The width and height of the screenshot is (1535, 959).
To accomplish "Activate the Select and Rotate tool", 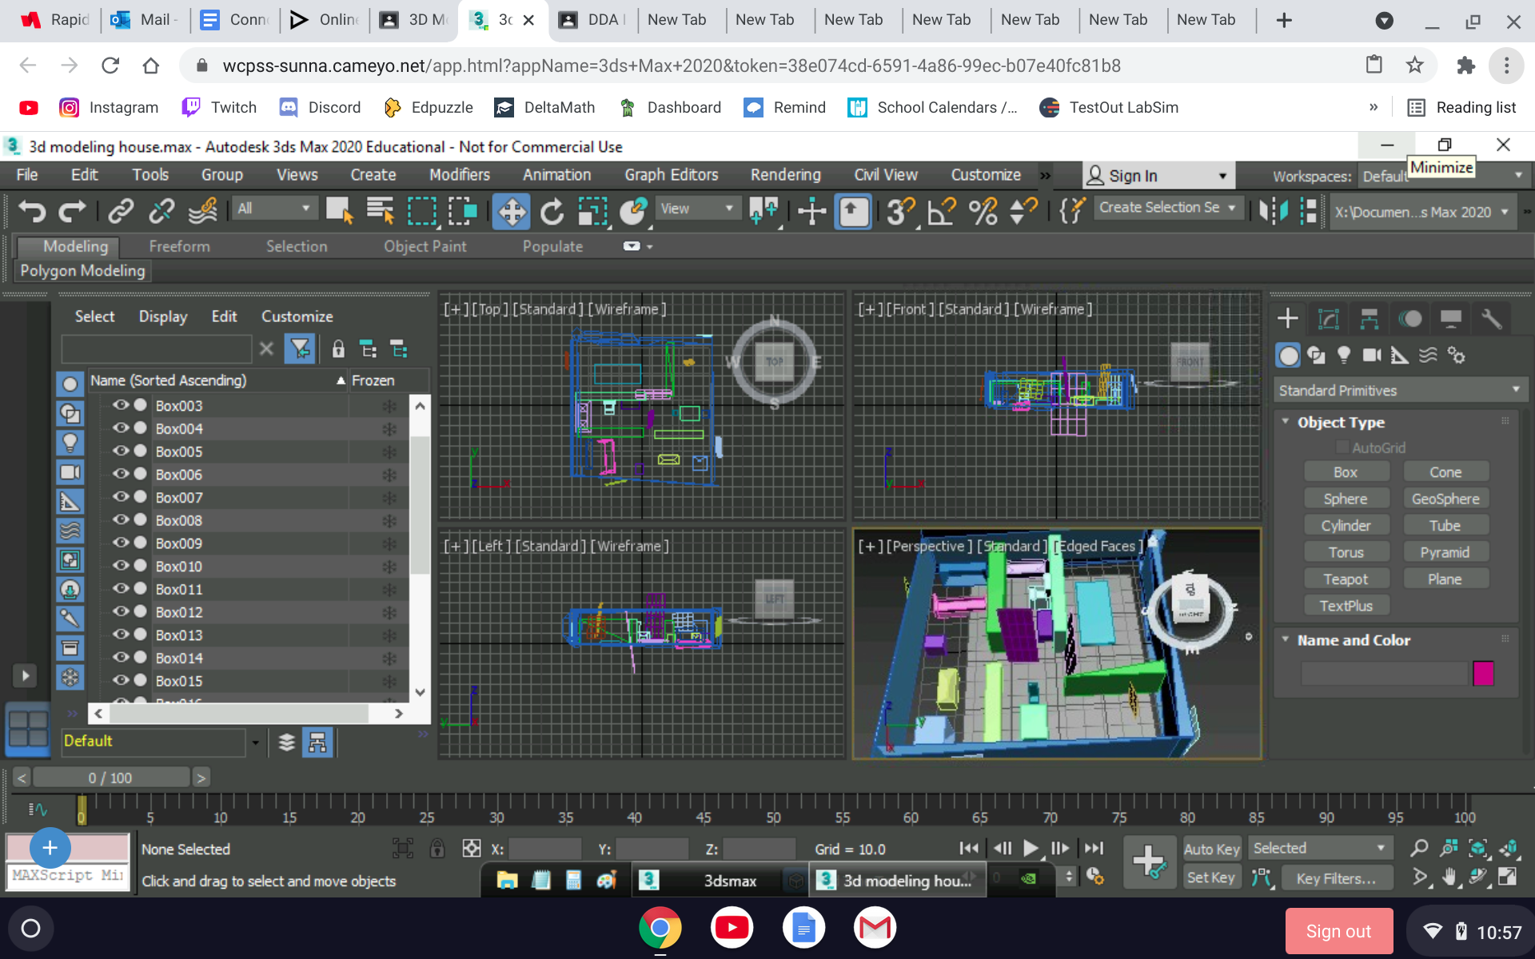I will pyautogui.click(x=552, y=211).
